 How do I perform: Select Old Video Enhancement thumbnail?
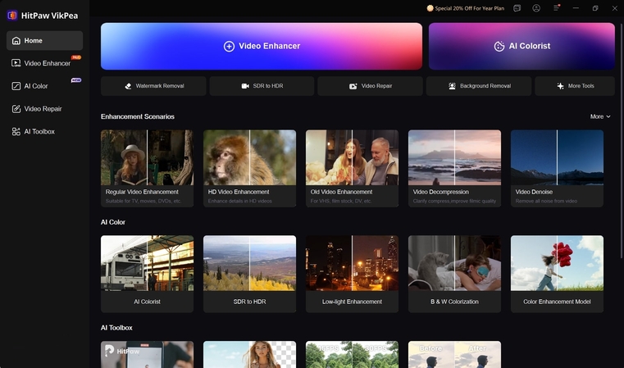click(353, 157)
